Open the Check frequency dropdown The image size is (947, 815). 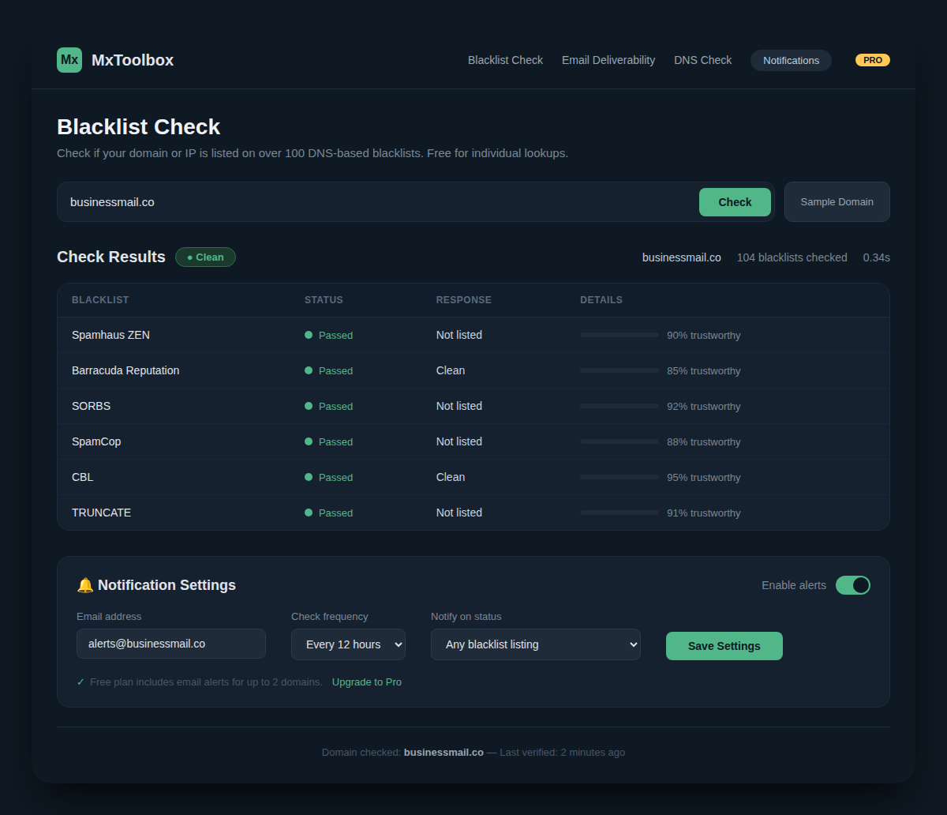[348, 644]
